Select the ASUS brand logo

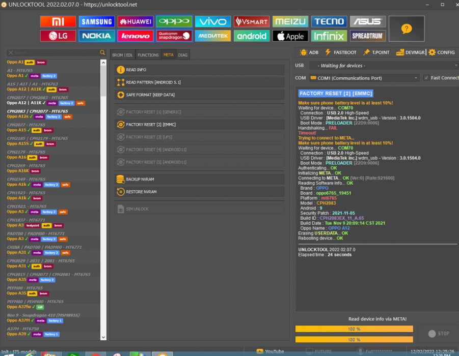(x=368, y=22)
